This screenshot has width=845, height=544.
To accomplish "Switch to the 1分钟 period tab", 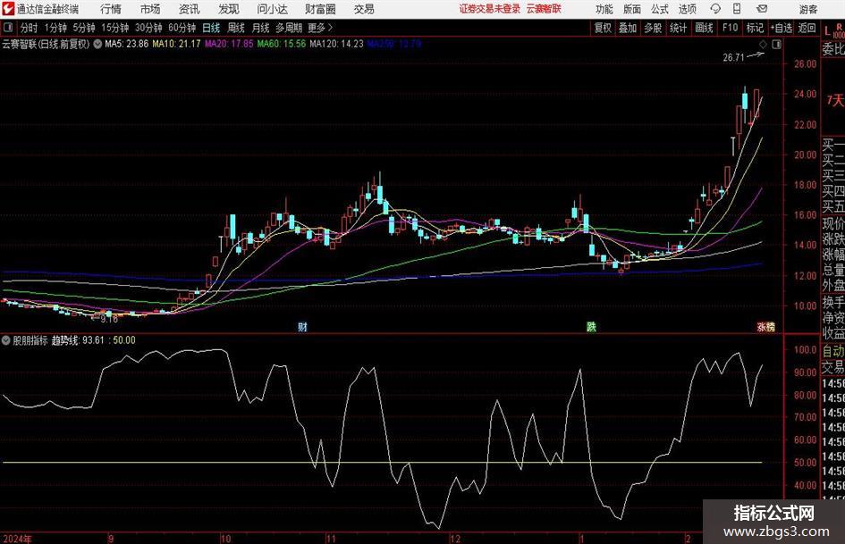I will [x=55, y=28].
